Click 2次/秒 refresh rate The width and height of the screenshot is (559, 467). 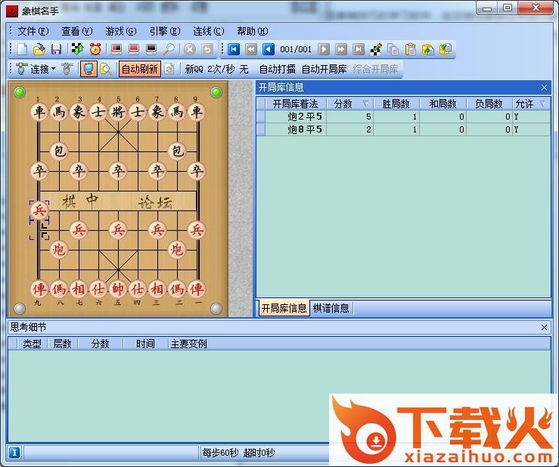coord(221,69)
